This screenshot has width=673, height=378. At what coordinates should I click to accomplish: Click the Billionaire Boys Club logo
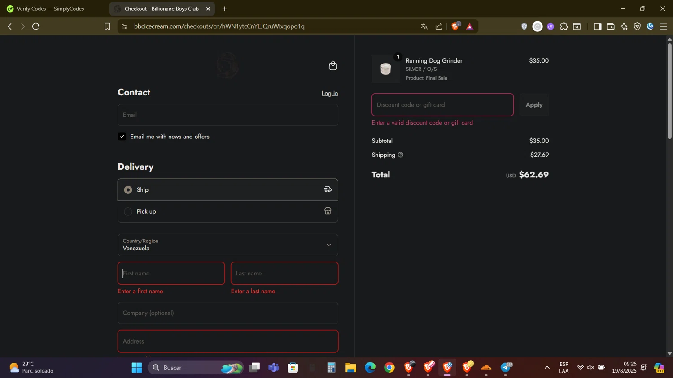pos(227,65)
